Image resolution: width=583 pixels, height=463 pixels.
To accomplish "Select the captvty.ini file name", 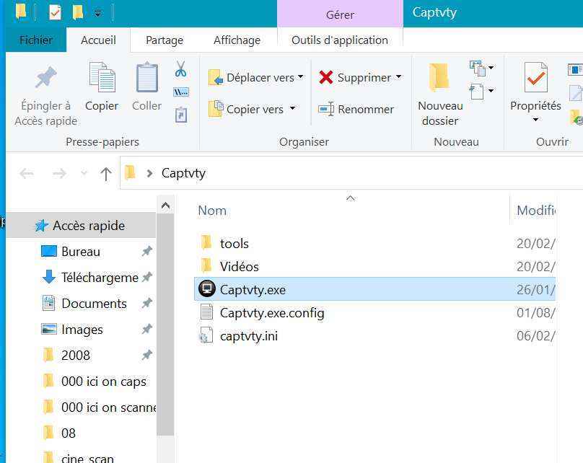I will [x=249, y=335].
